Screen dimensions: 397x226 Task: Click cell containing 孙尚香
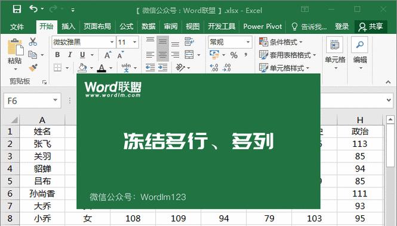tap(42, 193)
